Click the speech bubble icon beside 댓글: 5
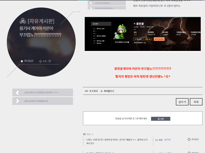 point(84,134)
